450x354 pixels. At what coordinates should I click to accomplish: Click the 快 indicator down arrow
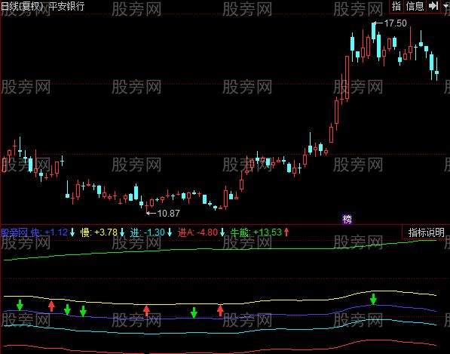point(72,232)
